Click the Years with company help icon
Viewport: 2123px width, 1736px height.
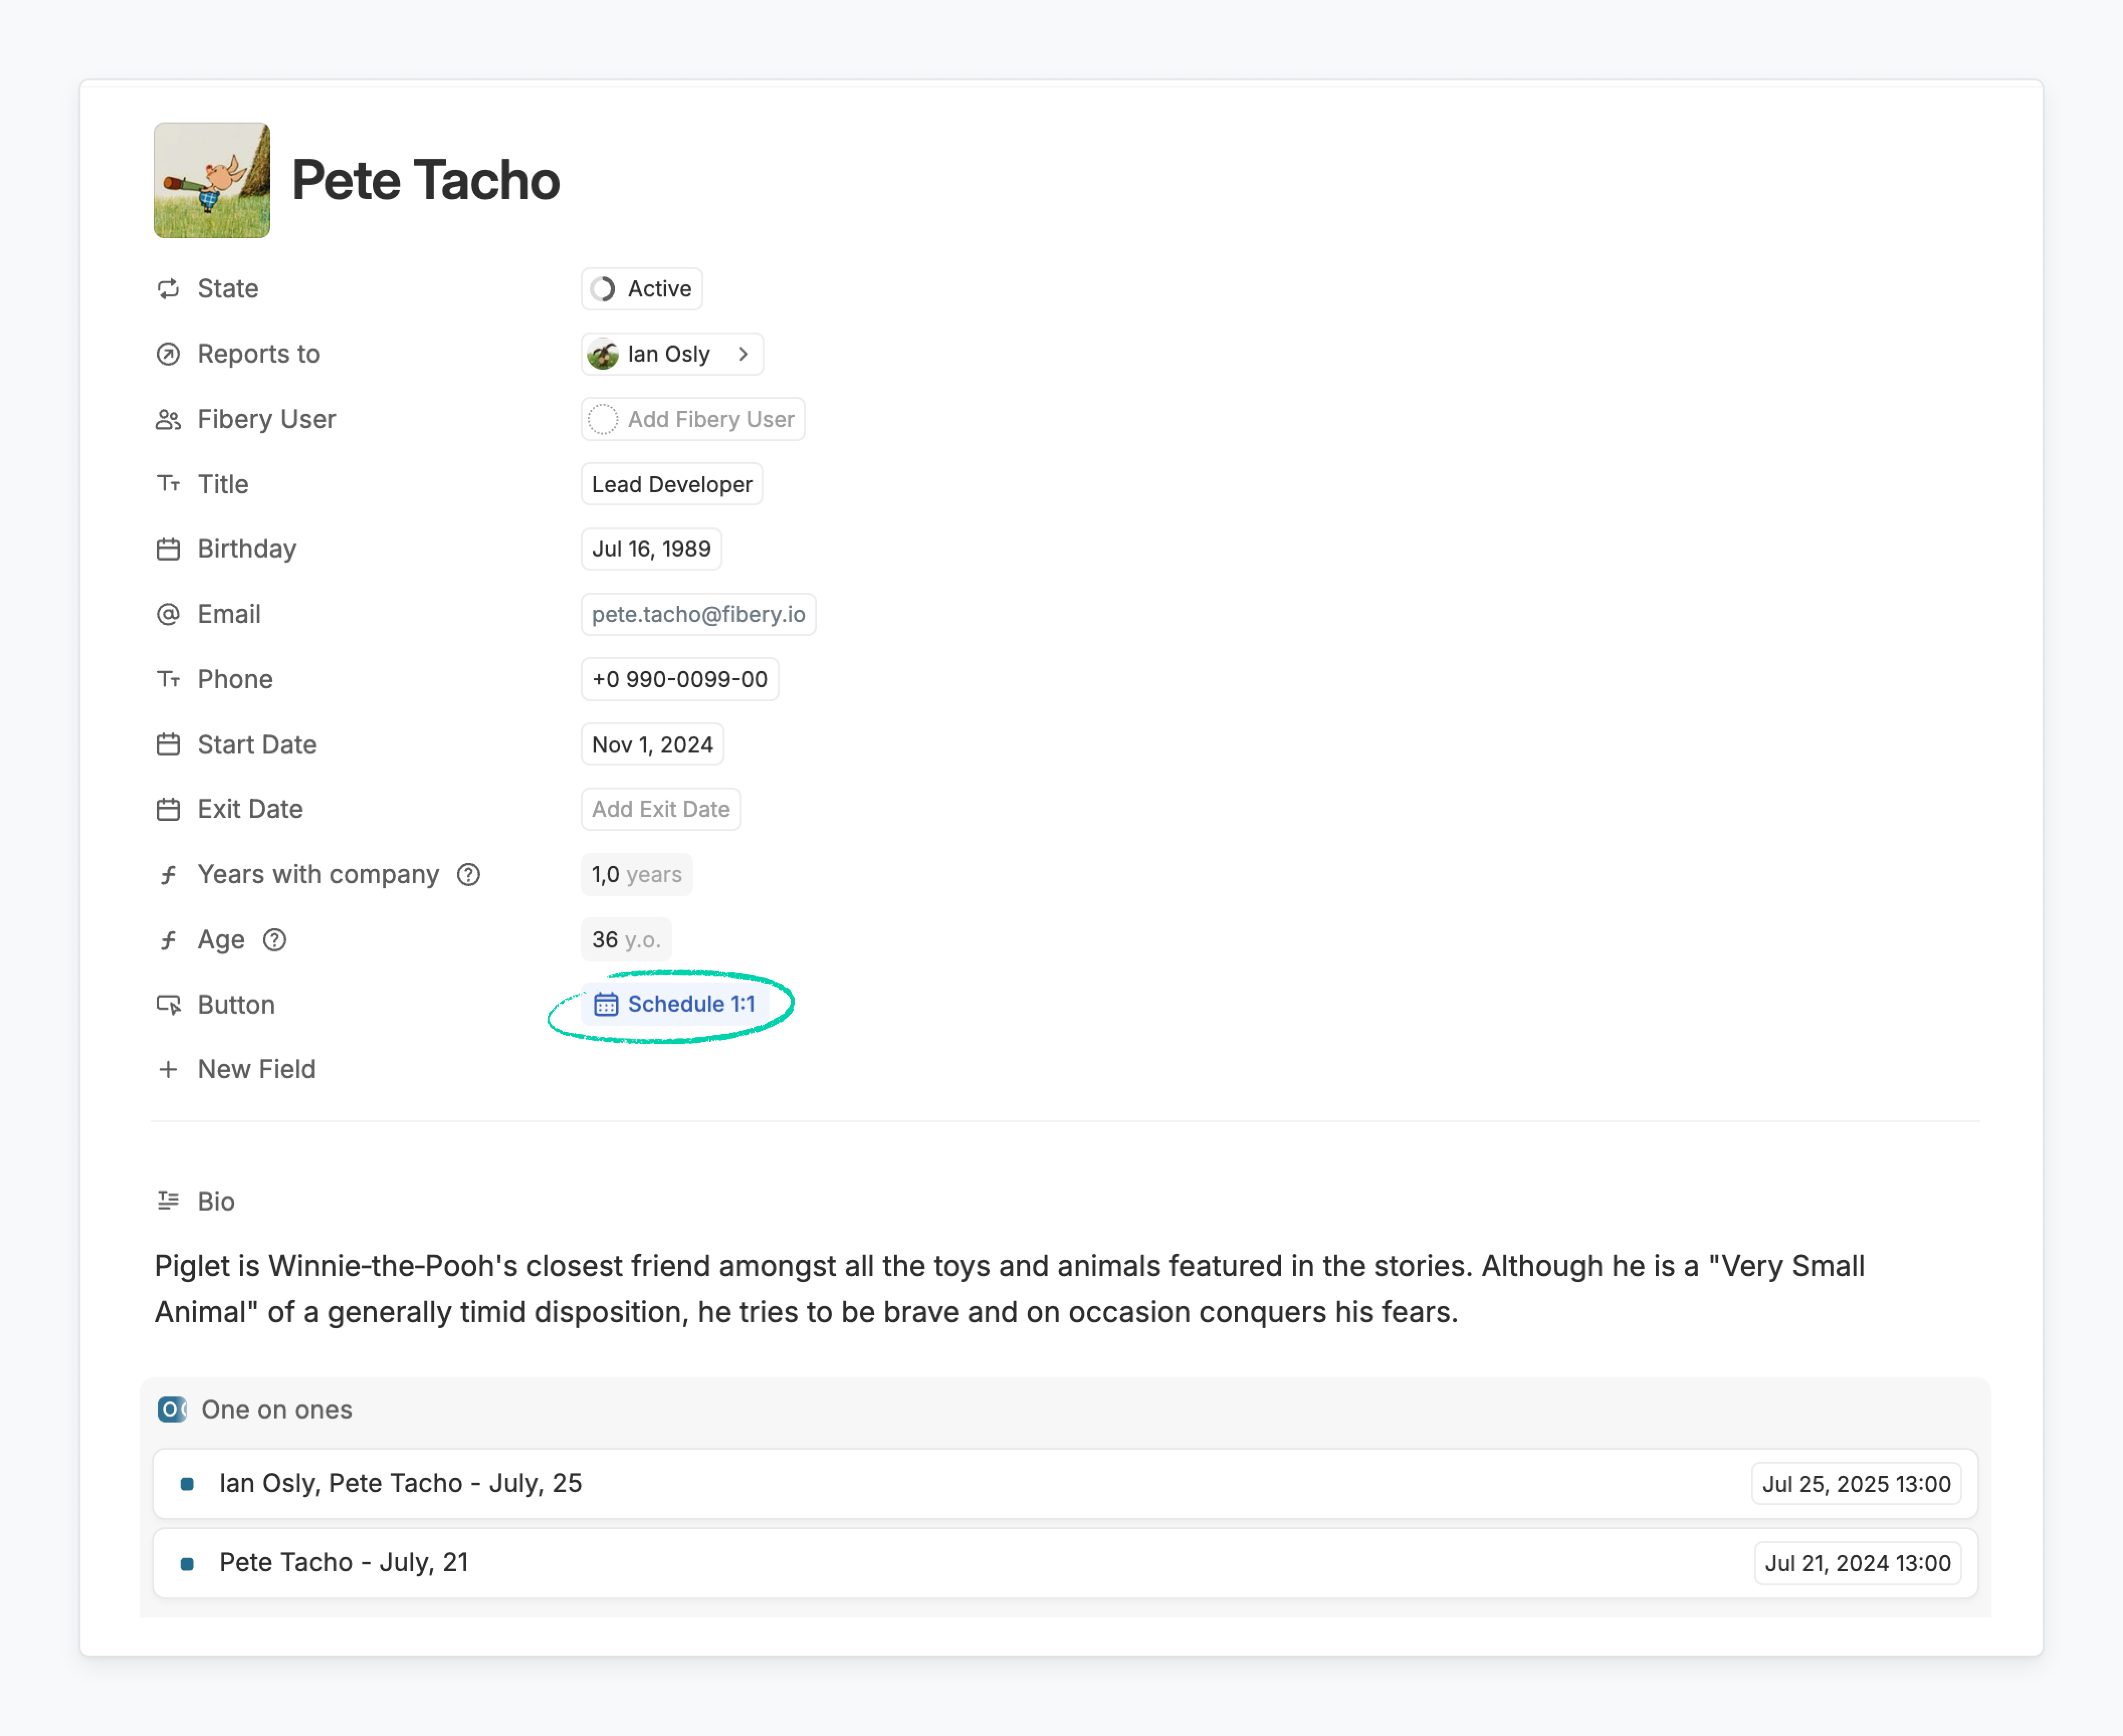pyautogui.click(x=468, y=875)
